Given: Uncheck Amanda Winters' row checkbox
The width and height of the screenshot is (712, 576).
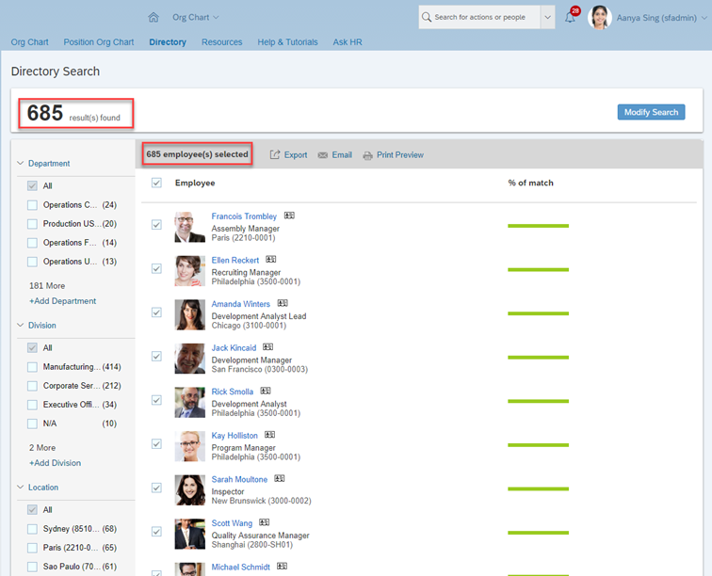Looking at the screenshot, I should coord(156,312).
